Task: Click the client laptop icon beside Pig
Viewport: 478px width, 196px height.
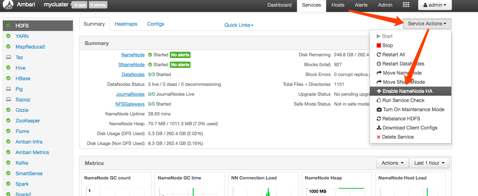Action: click(x=8, y=89)
